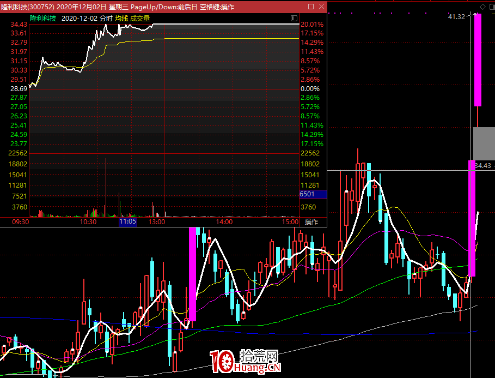Click the 31.15 price axis label
Viewport: 495px width, 378px height.
coord(19,61)
